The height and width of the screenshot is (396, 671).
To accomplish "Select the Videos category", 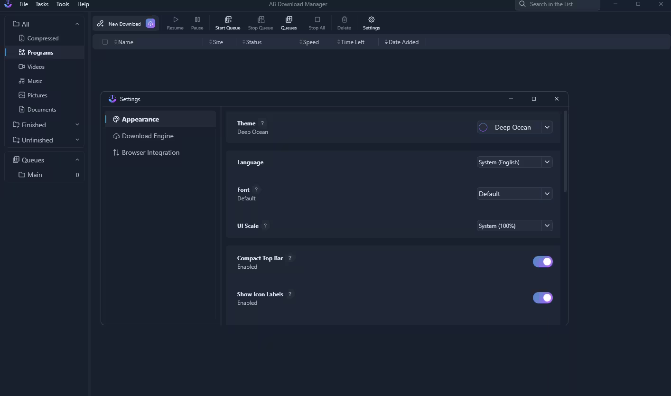I will [x=45, y=67].
